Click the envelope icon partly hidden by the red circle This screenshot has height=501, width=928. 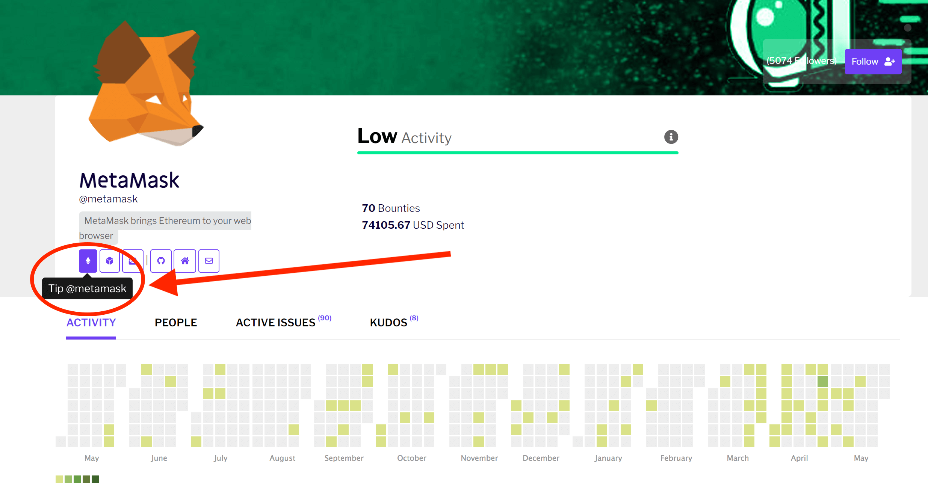click(x=133, y=261)
